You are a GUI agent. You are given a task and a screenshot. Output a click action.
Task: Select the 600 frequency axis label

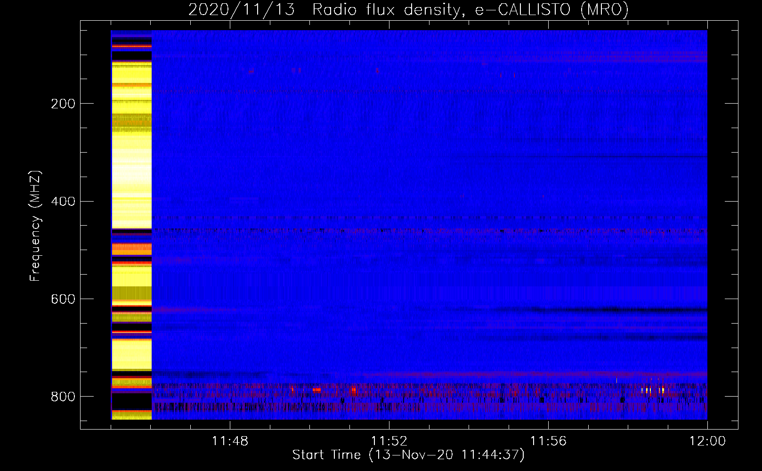point(63,300)
